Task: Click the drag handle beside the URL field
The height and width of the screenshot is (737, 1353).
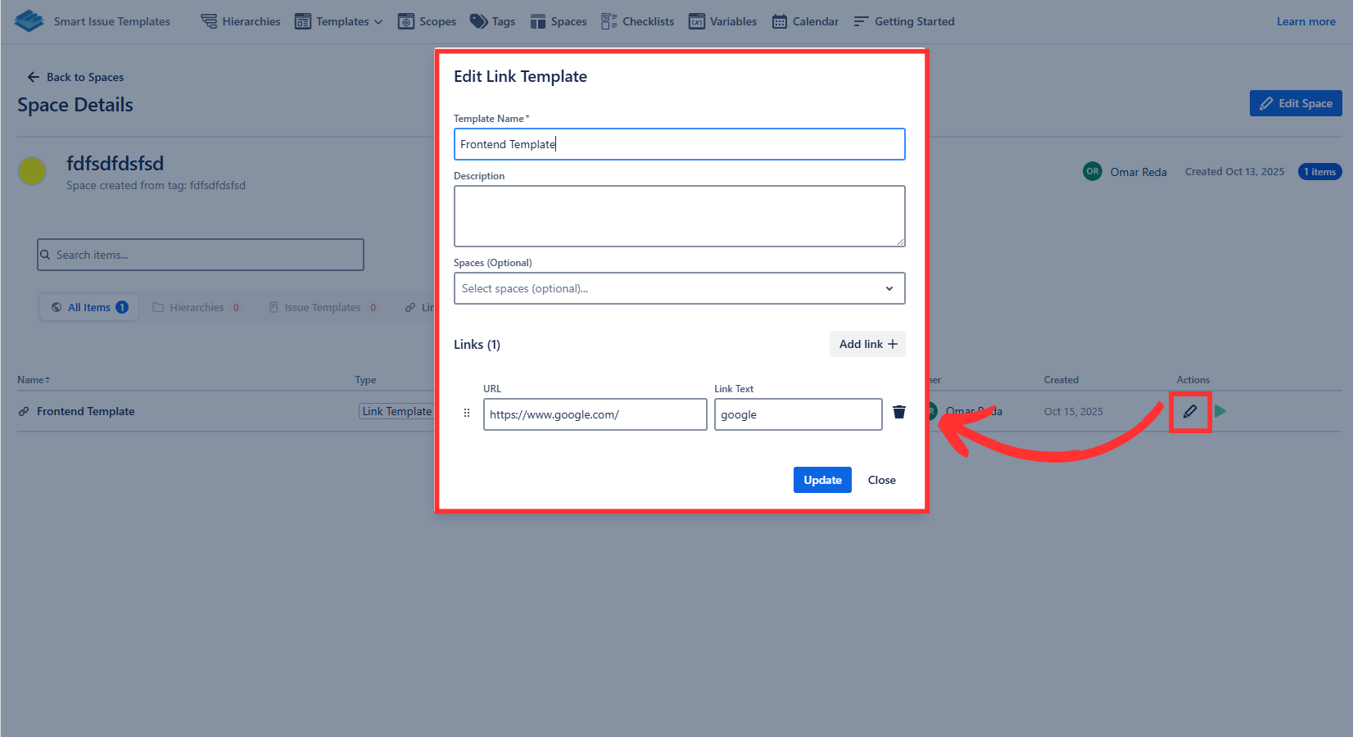Action: coord(467,414)
